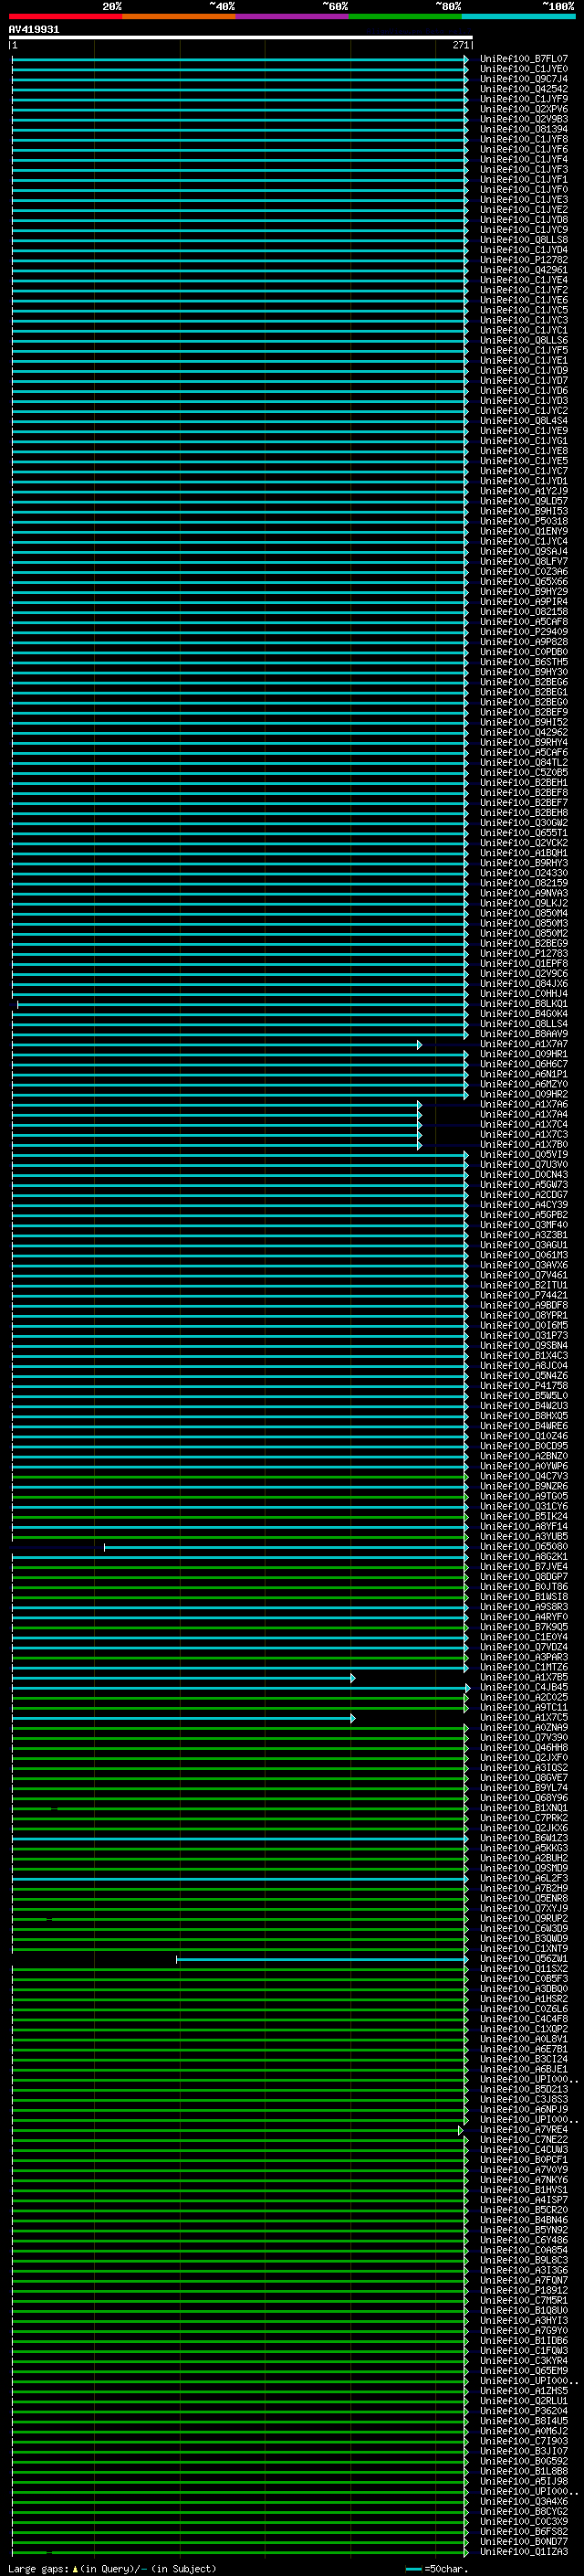Click the purple ~60% identity legend bar

(291, 16)
